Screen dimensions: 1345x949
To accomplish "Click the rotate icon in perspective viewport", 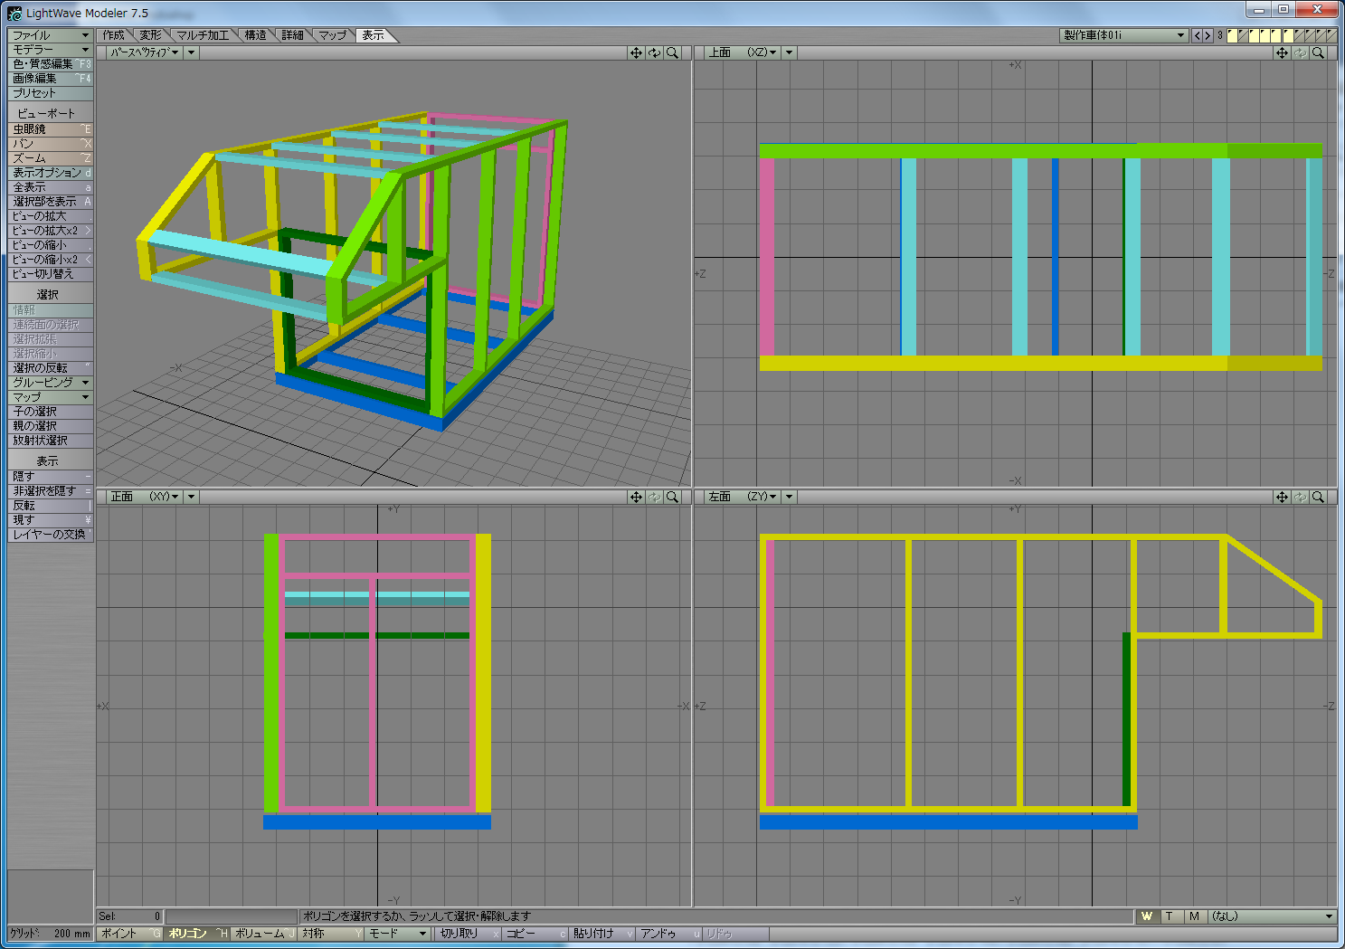I will (654, 53).
